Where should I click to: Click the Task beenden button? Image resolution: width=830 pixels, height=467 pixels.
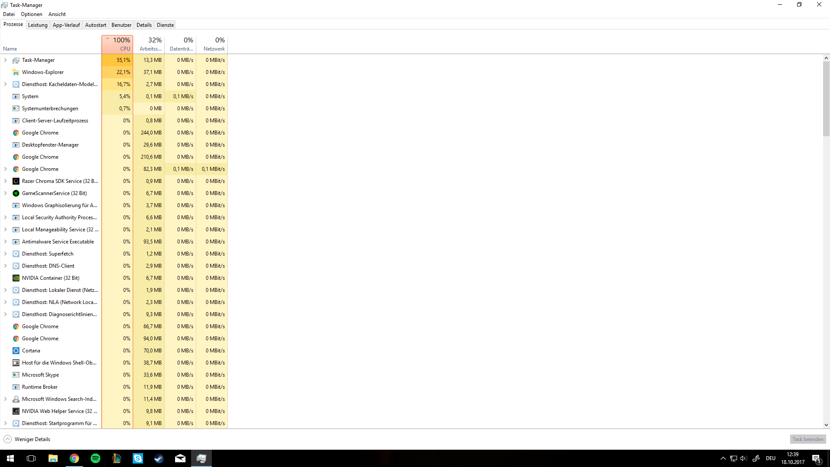coord(808,439)
